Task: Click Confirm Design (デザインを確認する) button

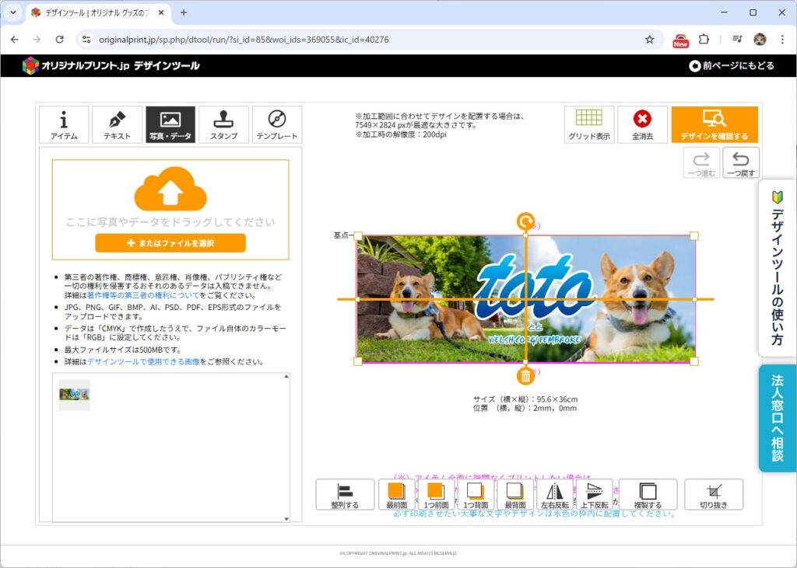Action: point(714,124)
